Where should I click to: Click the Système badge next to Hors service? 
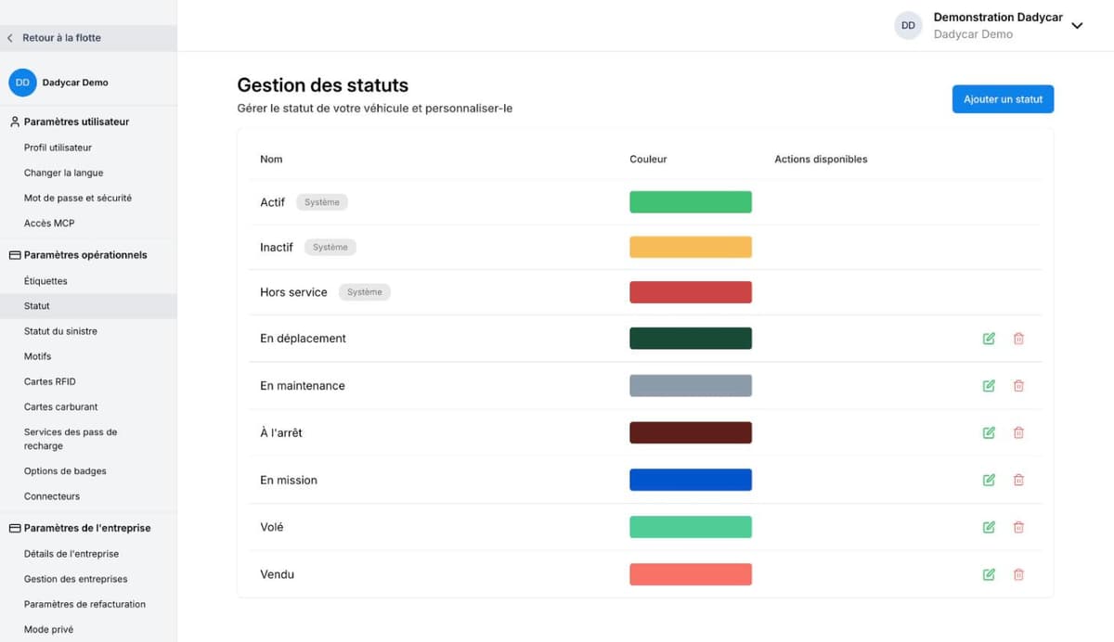tap(365, 292)
